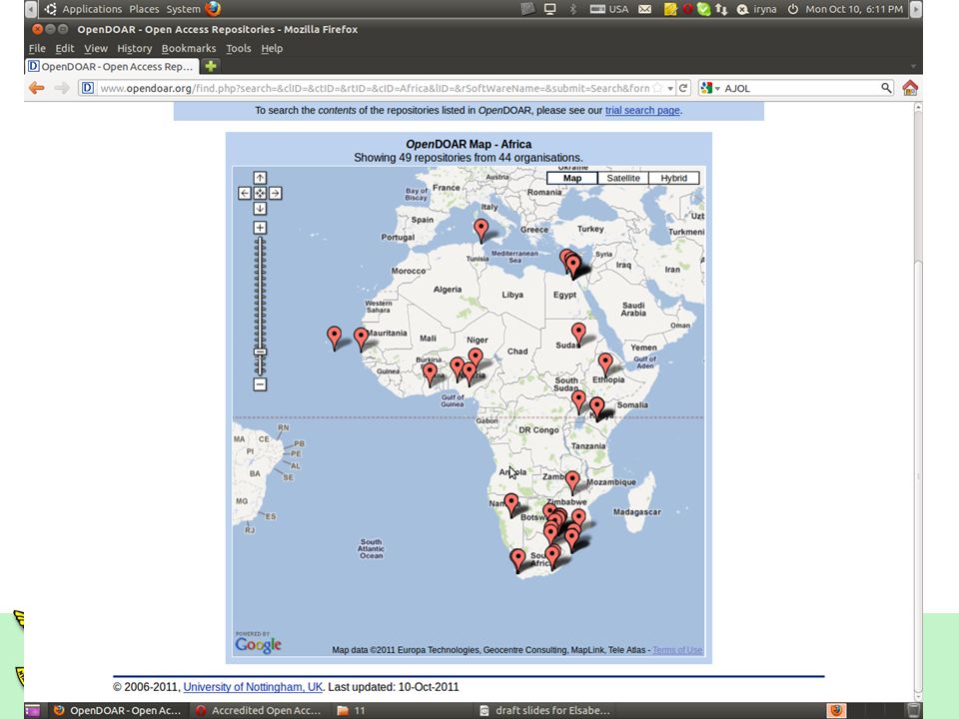Open a new tab with the green plus
The width and height of the screenshot is (959, 719).
pos(211,66)
